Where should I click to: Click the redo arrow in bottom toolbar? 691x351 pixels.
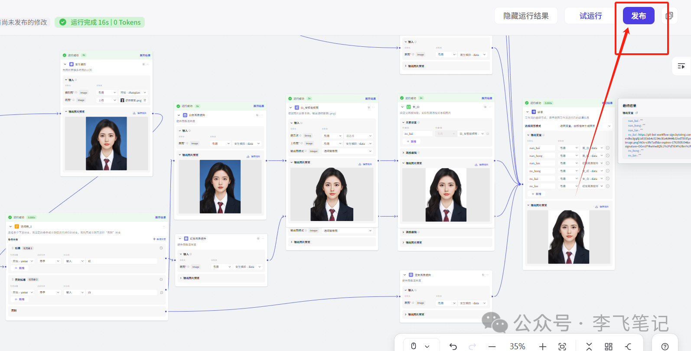click(473, 346)
